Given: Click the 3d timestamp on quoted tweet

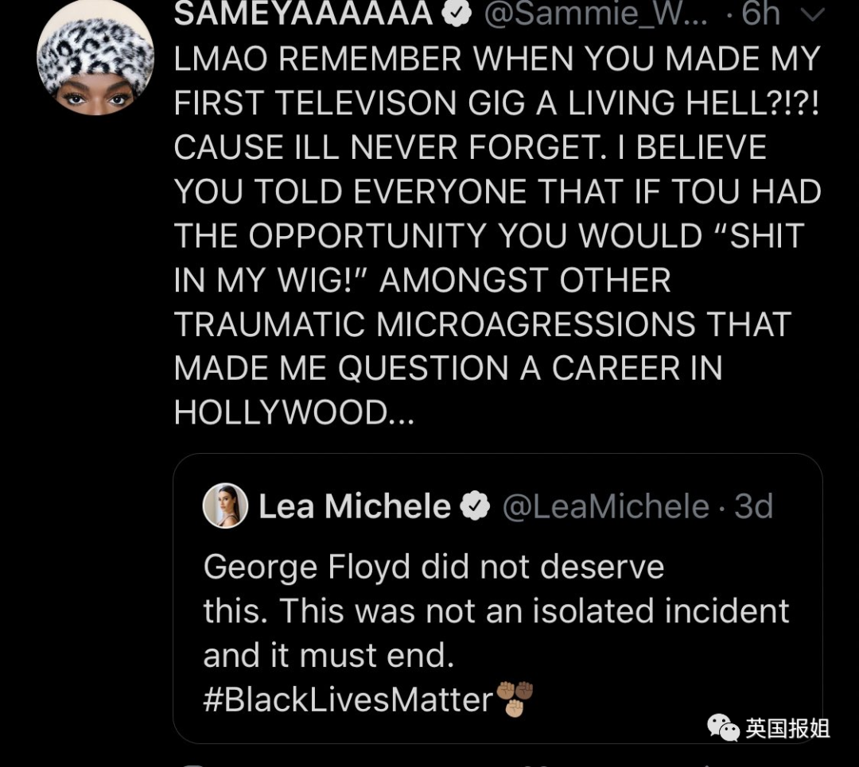Looking at the screenshot, I should click(753, 506).
